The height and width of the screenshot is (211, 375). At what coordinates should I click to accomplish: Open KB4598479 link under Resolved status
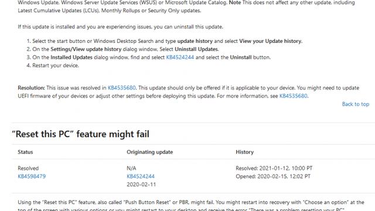pyautogui.click(x=32, y=176)
